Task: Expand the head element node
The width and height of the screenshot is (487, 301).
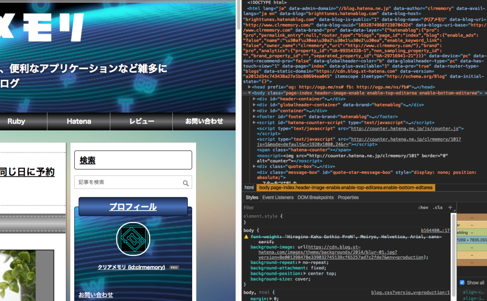Action: [249, 87]
